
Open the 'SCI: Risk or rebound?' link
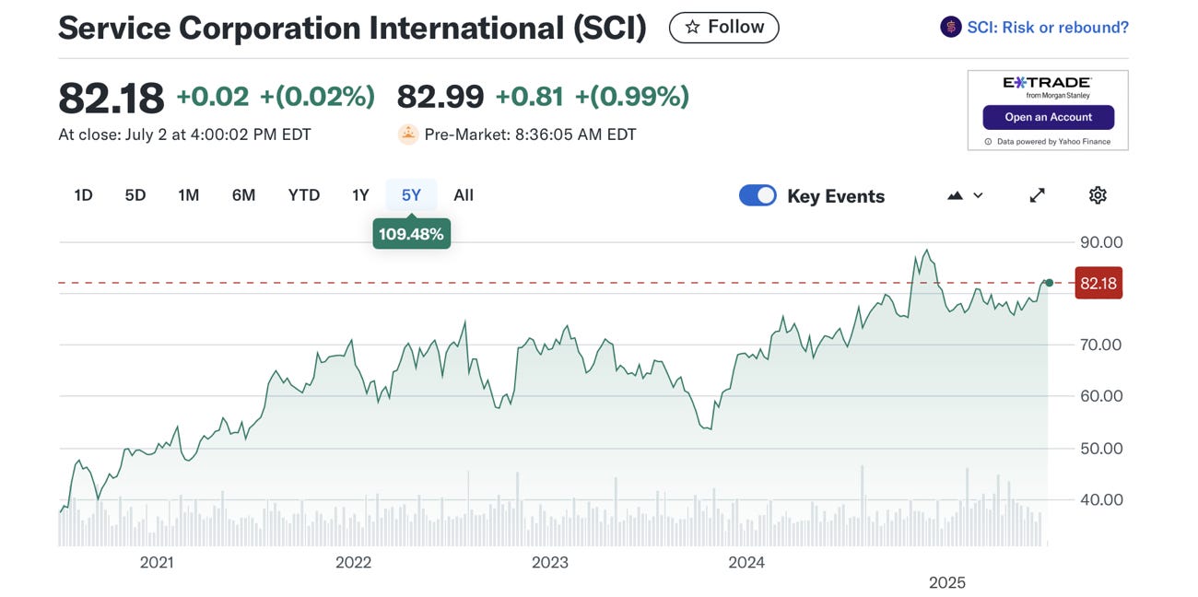click(x=1047, y=27)
